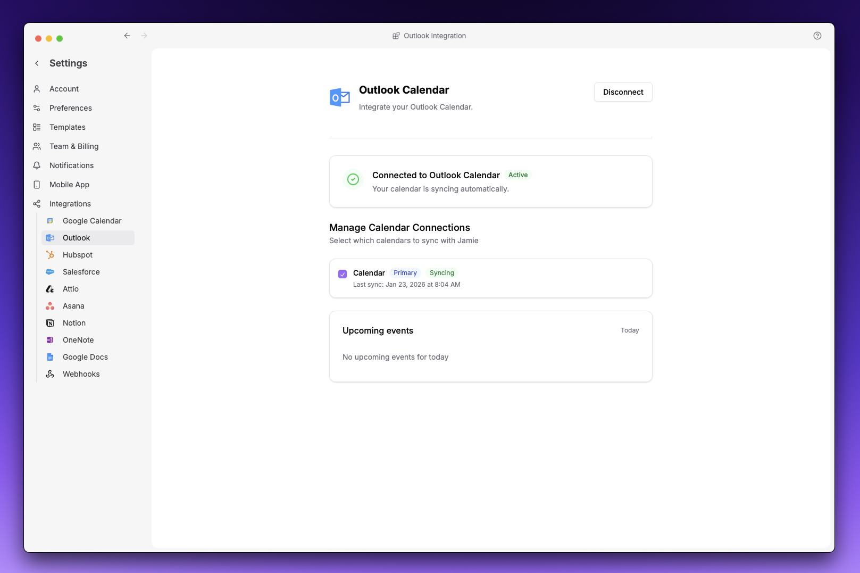This screenshot has width=860, height=573.
Task: Open the OneNote integration
Action: click(78, 340)
